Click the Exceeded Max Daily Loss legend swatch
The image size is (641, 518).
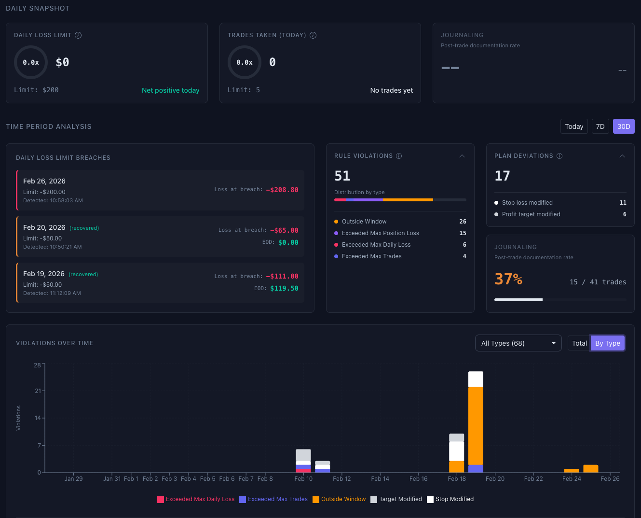coord(161,499)
